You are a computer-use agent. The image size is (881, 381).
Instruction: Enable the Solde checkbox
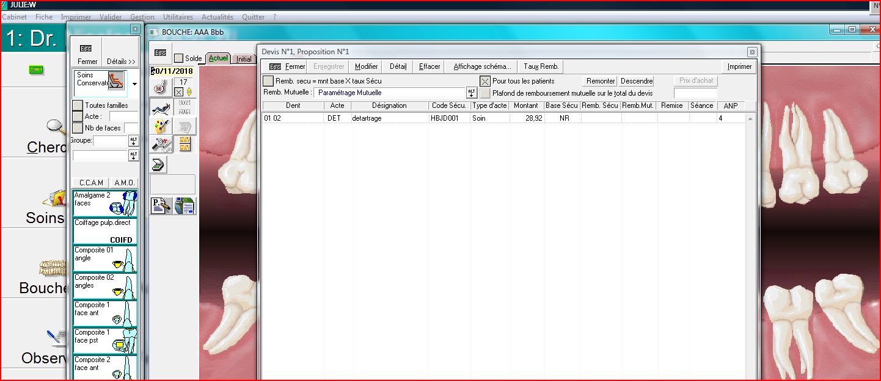178,59
